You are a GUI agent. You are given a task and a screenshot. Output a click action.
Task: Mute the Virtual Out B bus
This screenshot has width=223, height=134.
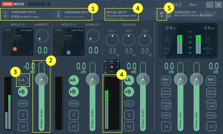tap(211, 126)
